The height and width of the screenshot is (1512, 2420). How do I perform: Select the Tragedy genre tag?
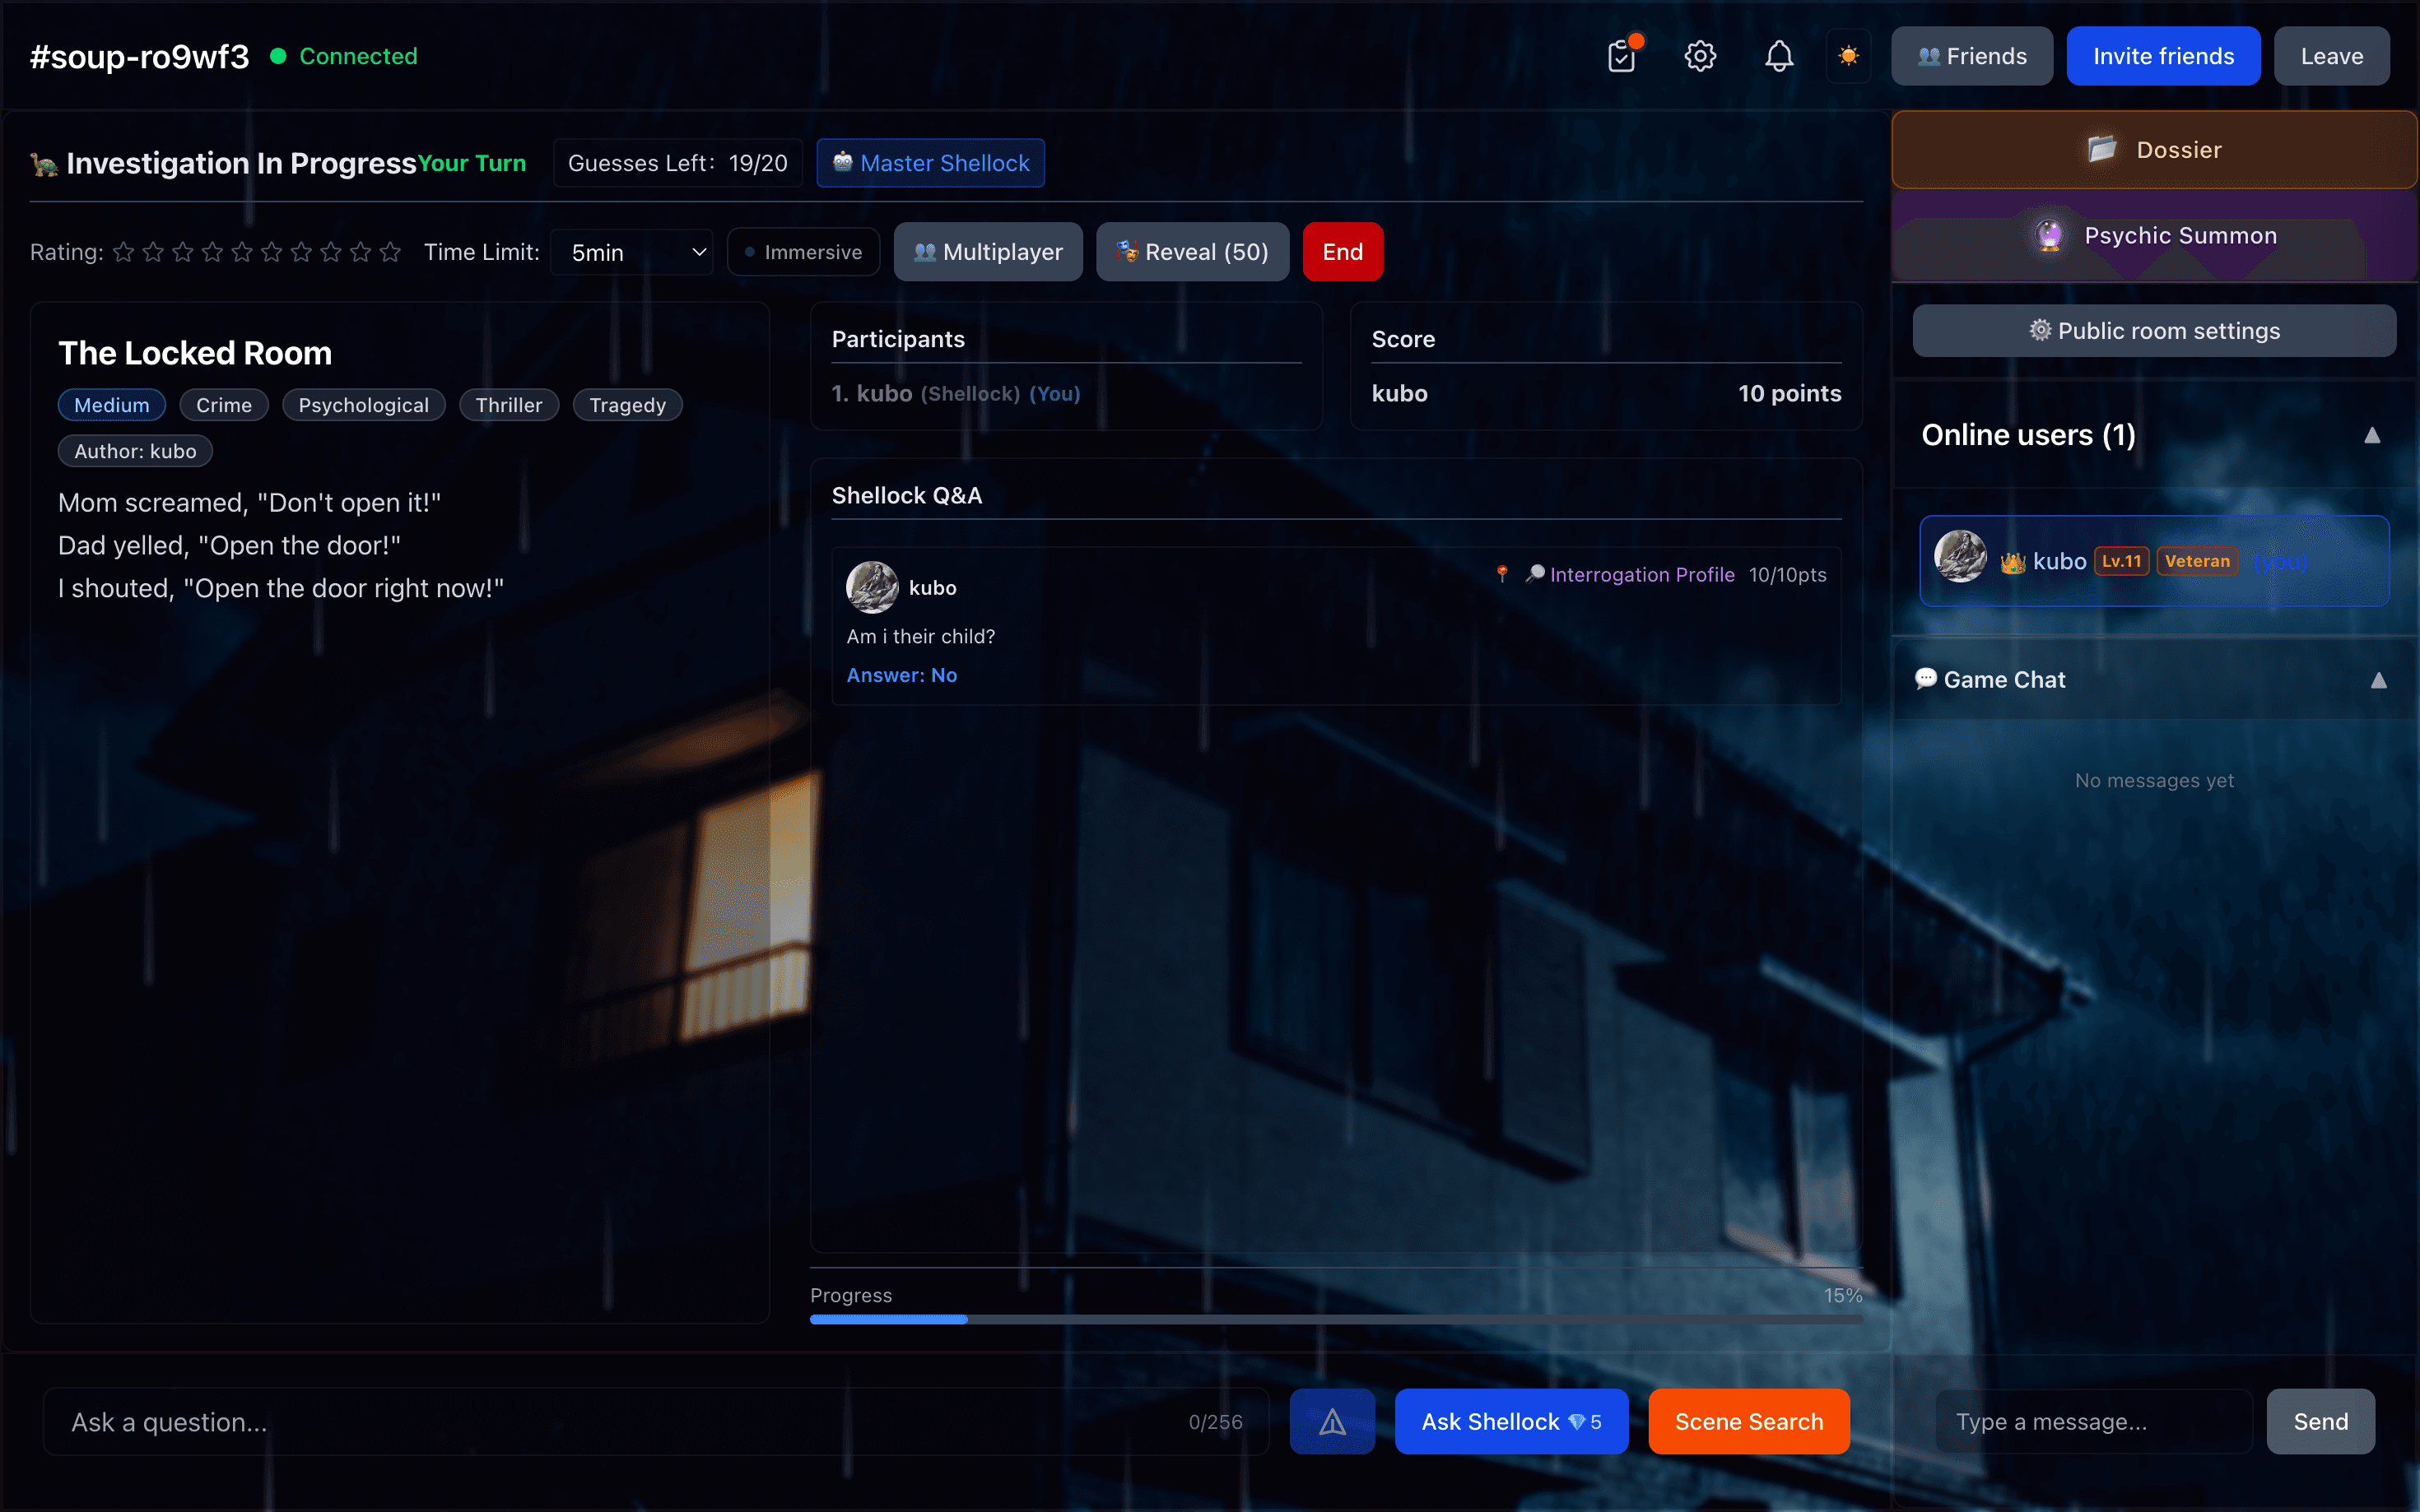tap(627, 404)
